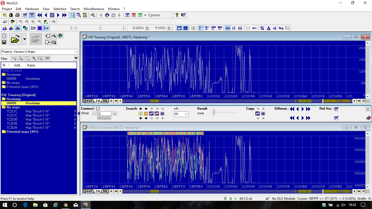Viewport: 372px width, 209px height.
Task: Click the green P icon beside Eprom
Action: tap(140, 15)
